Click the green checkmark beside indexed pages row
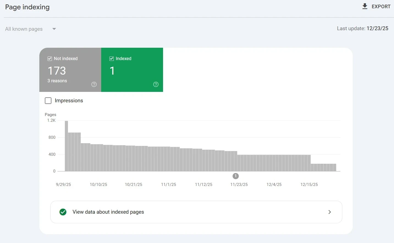394x243 pixels. [63, 212]
